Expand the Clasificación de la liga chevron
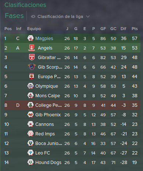This screenshot has height=171, width=143. tap(88, 17)
